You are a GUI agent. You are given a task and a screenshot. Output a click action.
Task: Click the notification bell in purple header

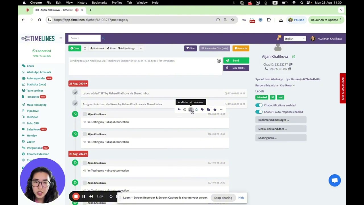click(278, 39)
